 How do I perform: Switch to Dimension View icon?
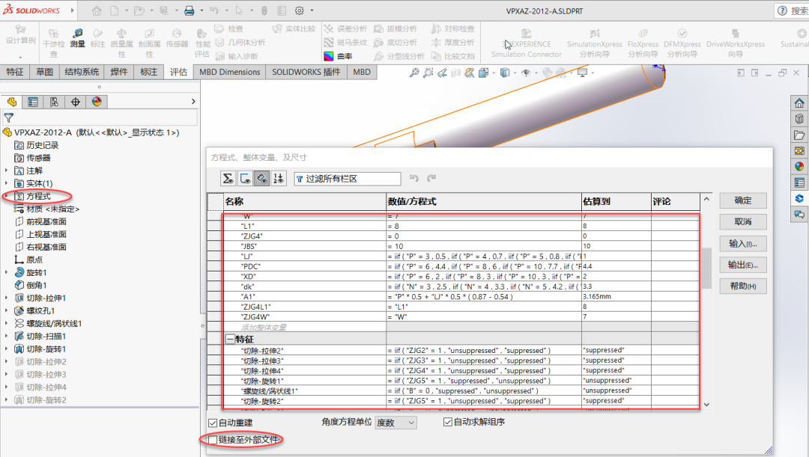261,179
